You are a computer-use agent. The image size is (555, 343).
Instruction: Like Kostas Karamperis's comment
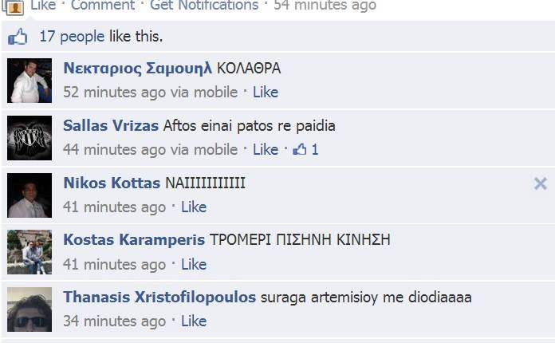click(194, 264)
